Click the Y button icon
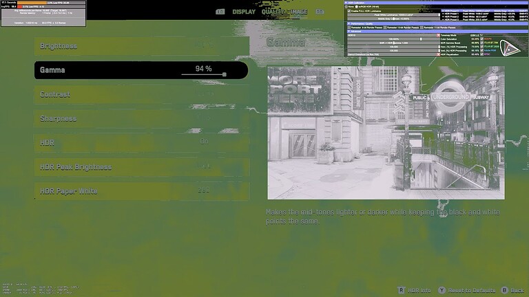 [442, 290]
